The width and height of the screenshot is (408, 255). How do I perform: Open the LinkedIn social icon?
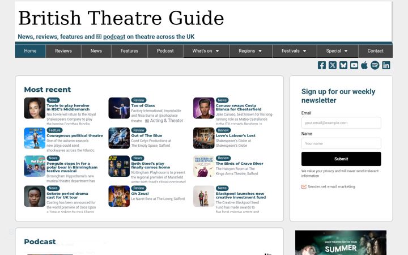tap(386, 65)
